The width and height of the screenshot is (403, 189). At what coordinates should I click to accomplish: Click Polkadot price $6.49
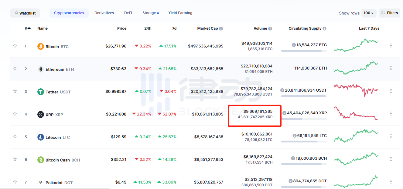(x=121, y=182)
